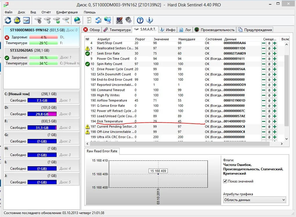Click the refresh disk information toolbar icon
This screenshot has height=217, width=296.
[8, 20]
